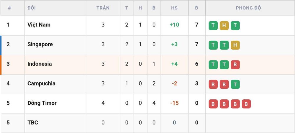Open the Singapore team link
Image resolution: width=295 pixels, height=133 pixels.
tap(40, 45)
